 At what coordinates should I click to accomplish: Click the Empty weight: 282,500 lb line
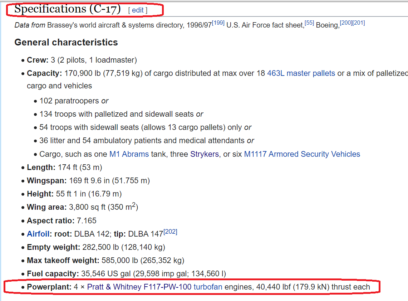click(x=96, y=247)
